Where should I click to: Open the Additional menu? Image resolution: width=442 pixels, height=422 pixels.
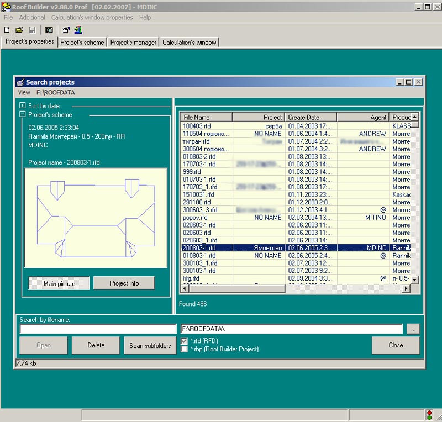32,18
